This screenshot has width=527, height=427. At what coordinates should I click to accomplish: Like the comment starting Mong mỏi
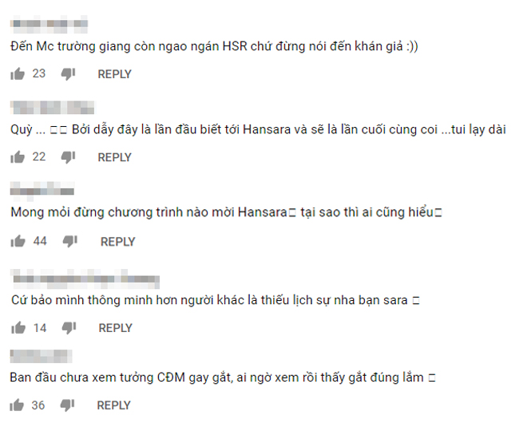(18, 241)
